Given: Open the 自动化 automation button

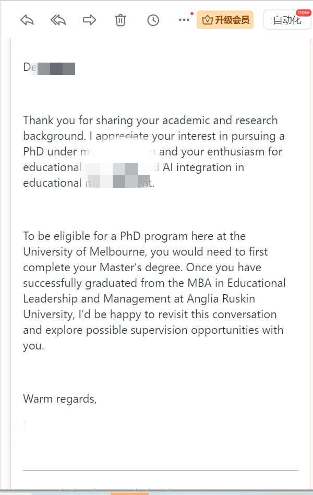Looking at the screenshot, I should [x=287, y=20].
